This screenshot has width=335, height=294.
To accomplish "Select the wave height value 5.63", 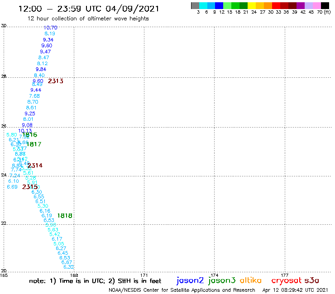I will [x=53, y=230].
